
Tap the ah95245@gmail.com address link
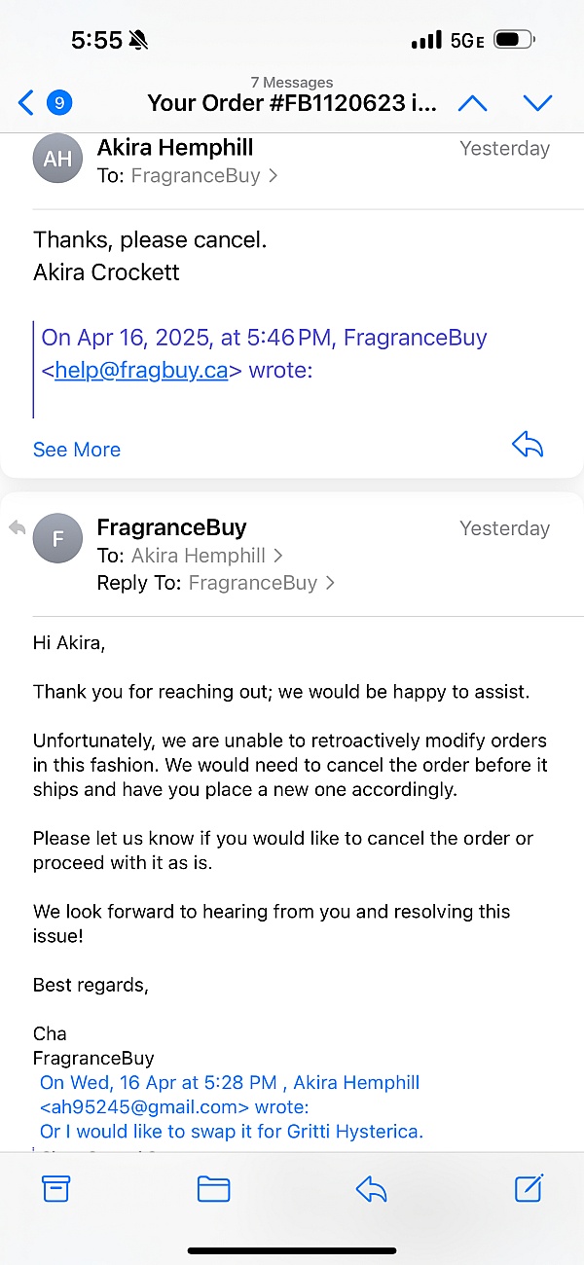click(146, 1107)
